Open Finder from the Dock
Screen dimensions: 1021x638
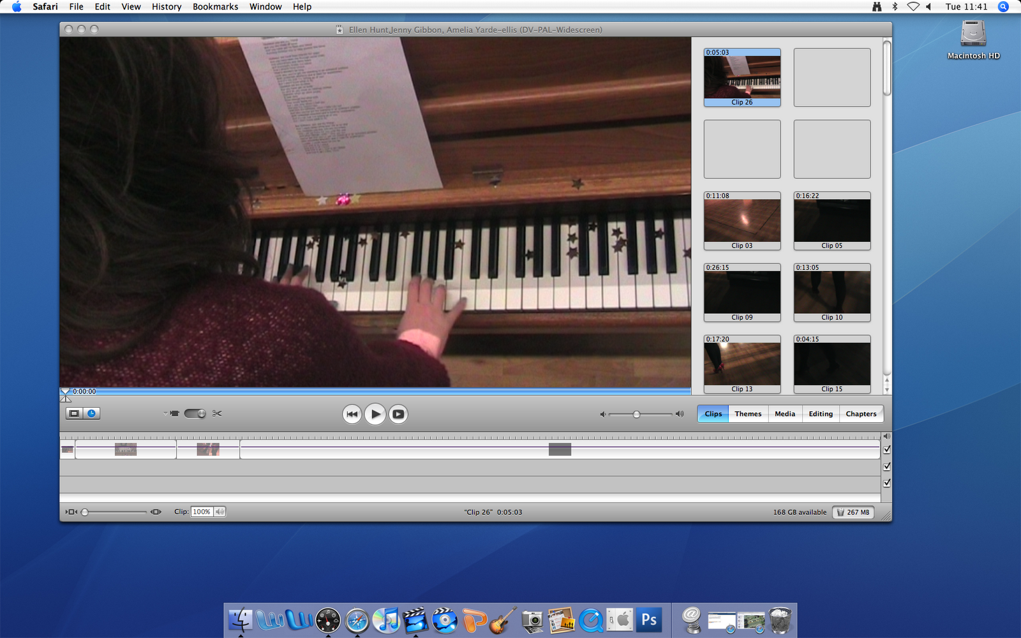(x=241, y=619)
